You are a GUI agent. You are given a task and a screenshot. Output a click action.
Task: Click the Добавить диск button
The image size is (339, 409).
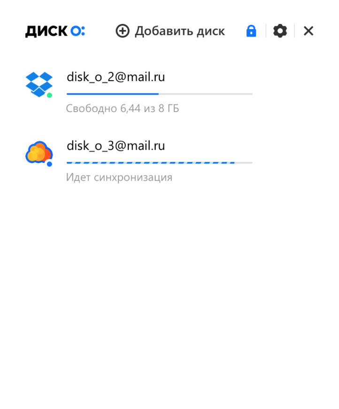click(x=170, y=31)
